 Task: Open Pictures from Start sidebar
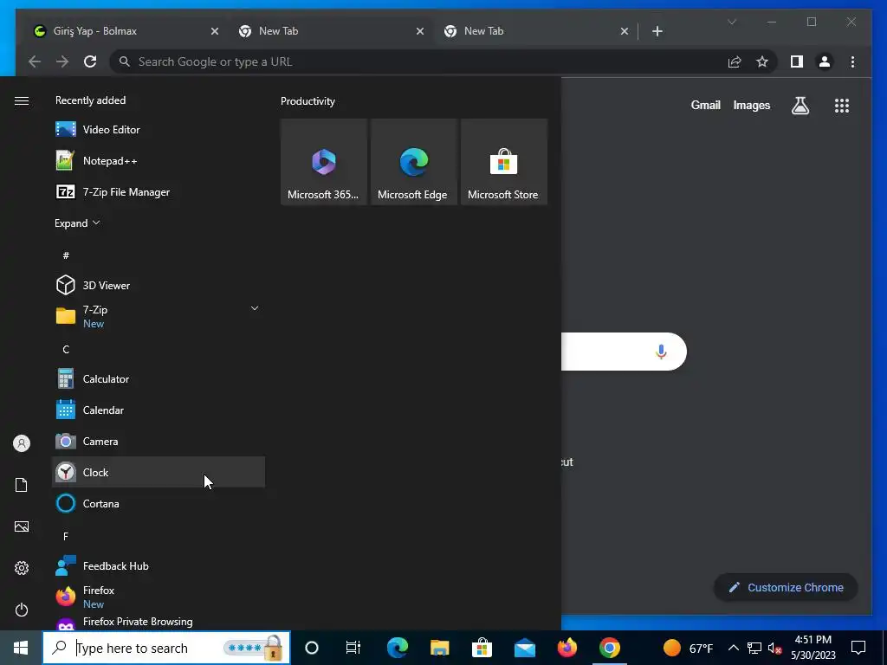22,526
